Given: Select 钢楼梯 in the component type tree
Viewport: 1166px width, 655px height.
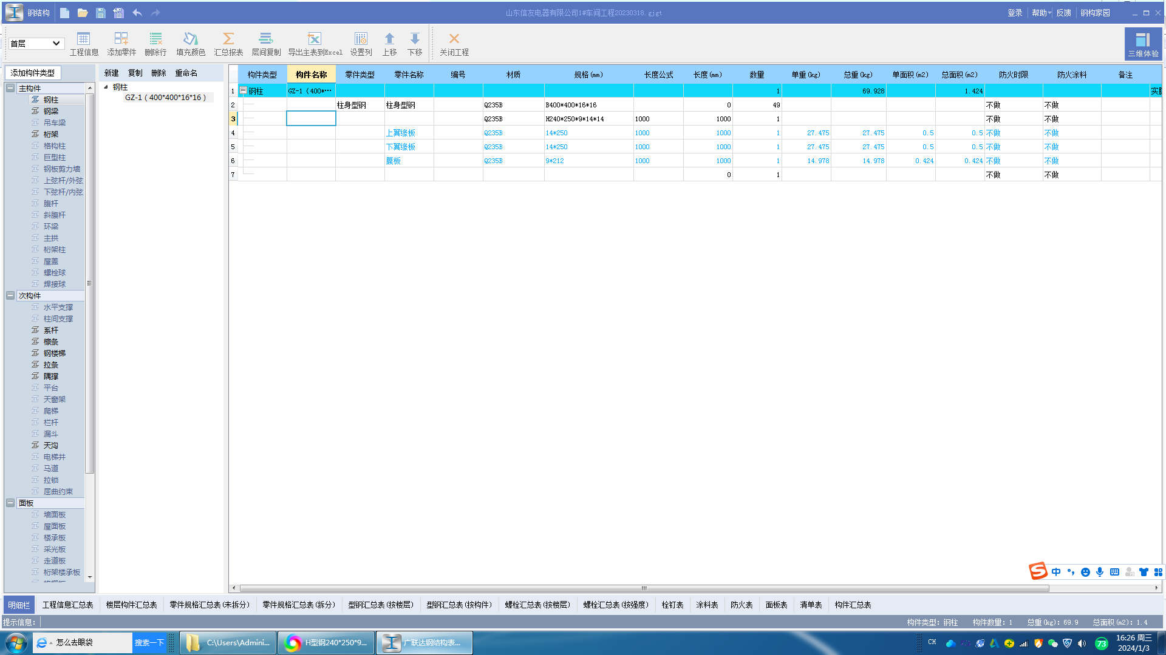Looking at the screenshot, I should [55, 354].
